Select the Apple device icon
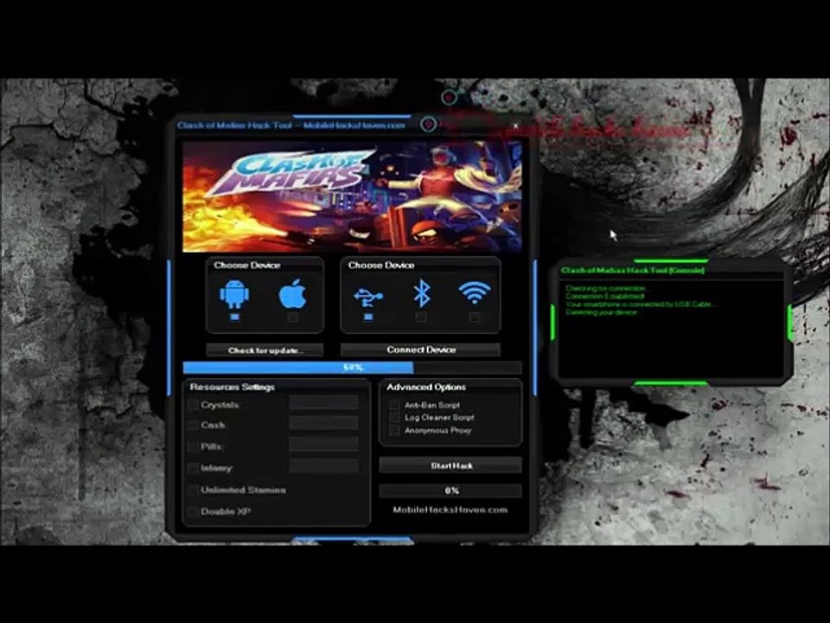 click(293, 294)
